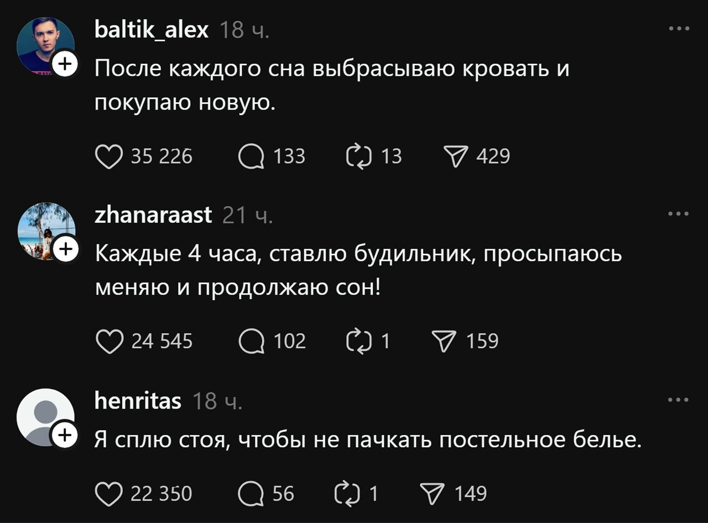Share zhanaraast's post via send icon
The width and height of the screenshot is (708, 523).
445,342
